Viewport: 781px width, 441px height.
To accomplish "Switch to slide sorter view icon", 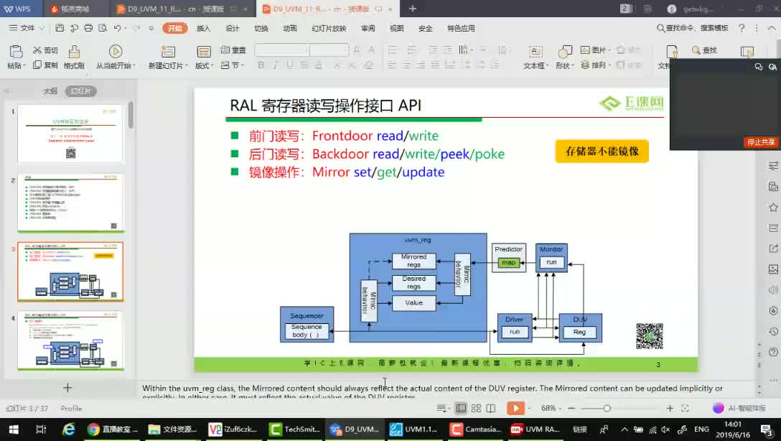I will [476, 408].
